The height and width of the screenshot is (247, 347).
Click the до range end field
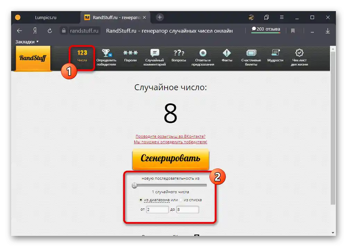[x=188, y=210]
